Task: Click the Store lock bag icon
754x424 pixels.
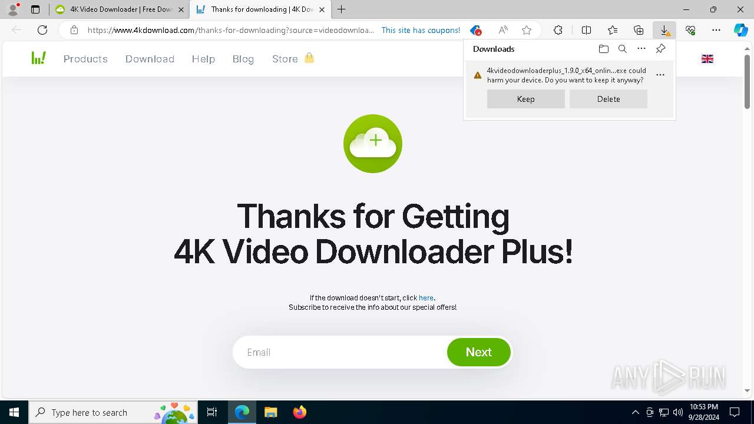Action: [x=309, y=58]
